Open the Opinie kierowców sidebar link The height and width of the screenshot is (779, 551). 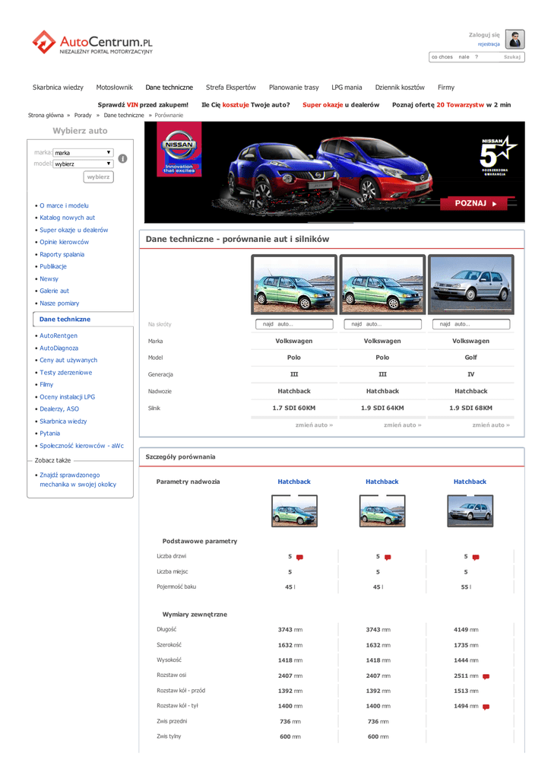click(x=64, y=242)
